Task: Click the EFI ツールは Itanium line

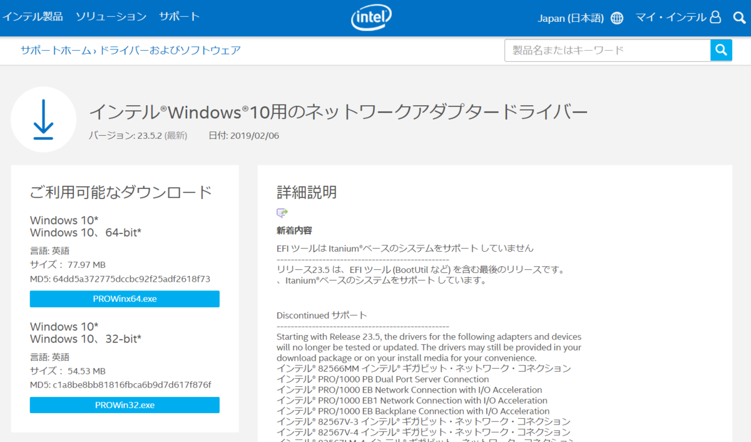Action: 405,248
